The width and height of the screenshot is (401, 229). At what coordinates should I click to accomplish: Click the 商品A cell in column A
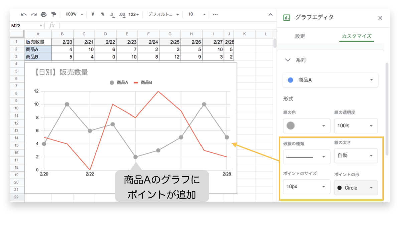tap(38, 49)
